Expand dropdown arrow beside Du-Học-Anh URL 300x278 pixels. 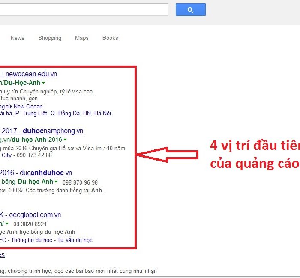pos(43,83)
